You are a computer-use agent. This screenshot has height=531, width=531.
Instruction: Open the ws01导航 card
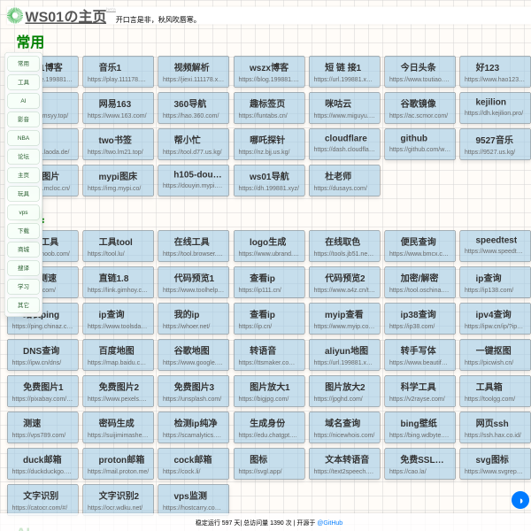[269, 181]
